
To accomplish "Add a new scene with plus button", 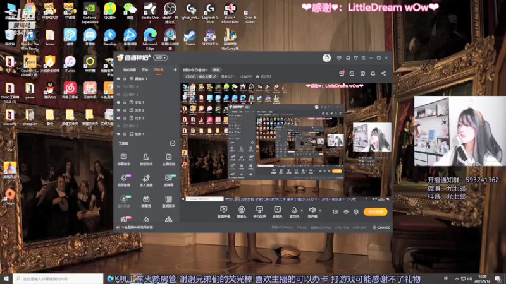I will point(175,69).
